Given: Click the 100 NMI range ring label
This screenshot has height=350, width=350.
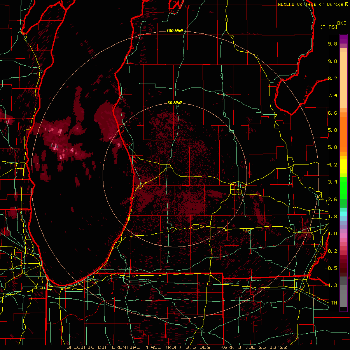Looking at the screenshot, I should pyautogui.click(x=174, y=31).
